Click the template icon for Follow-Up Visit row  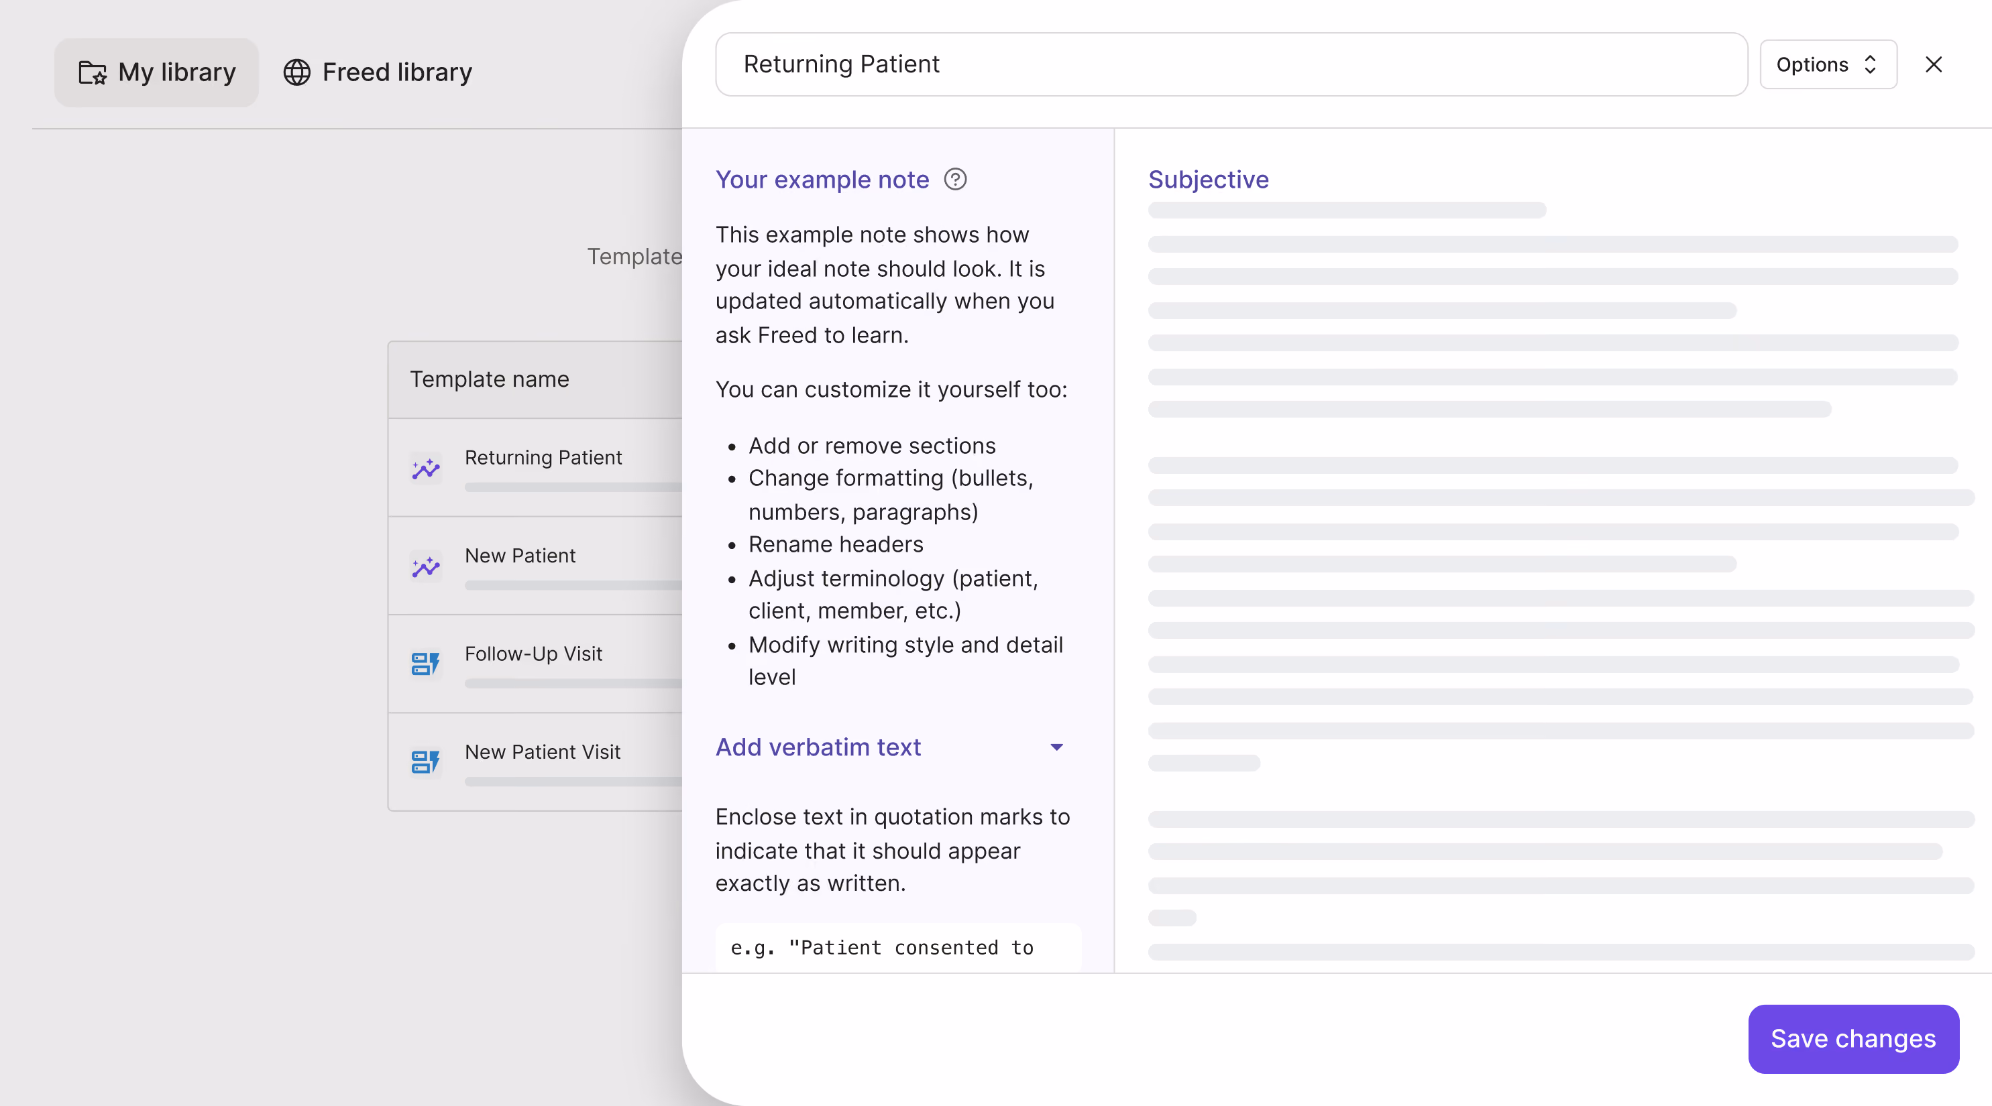(x=426, y=664)
